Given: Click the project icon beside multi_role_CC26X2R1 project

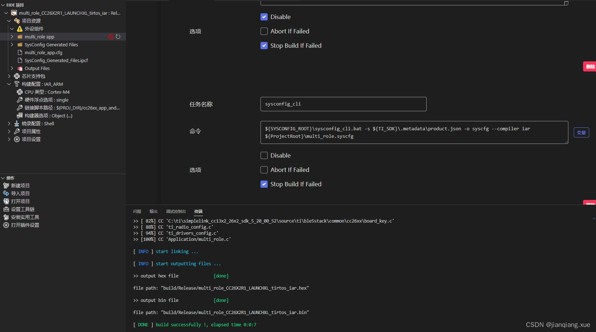Looking at the screenshot, I should 14,13.
